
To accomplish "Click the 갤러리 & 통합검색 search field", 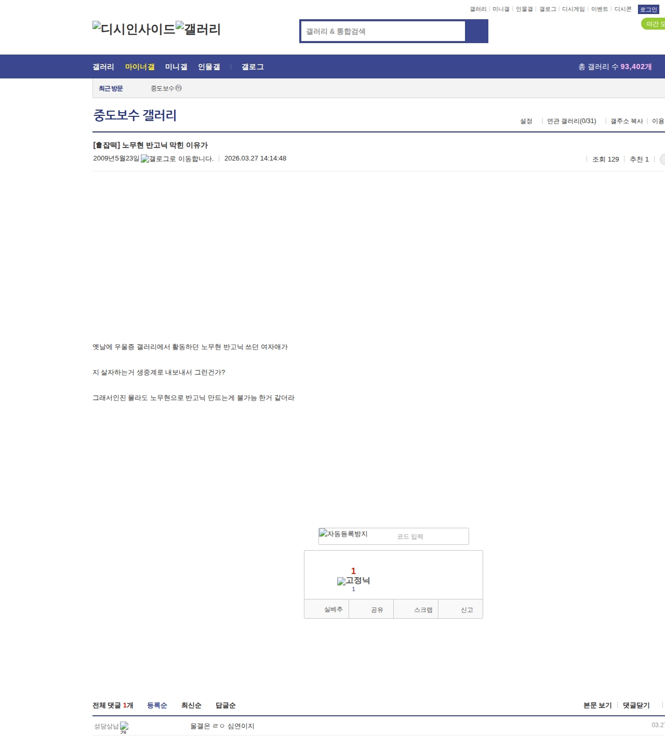I will tap(383, 31).
